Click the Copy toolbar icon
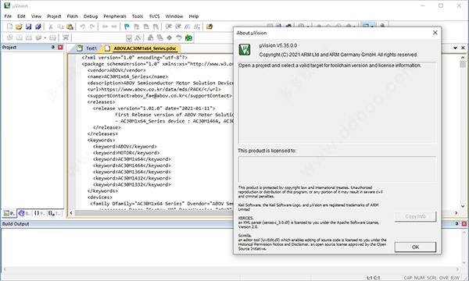 click(x=60, y=27)
